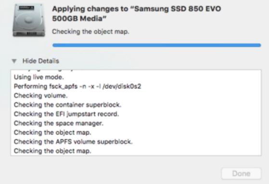This screenshot has height=184, width=269.
Task: Select the Checking the EFI jumpstart record line
Action: 66,114
